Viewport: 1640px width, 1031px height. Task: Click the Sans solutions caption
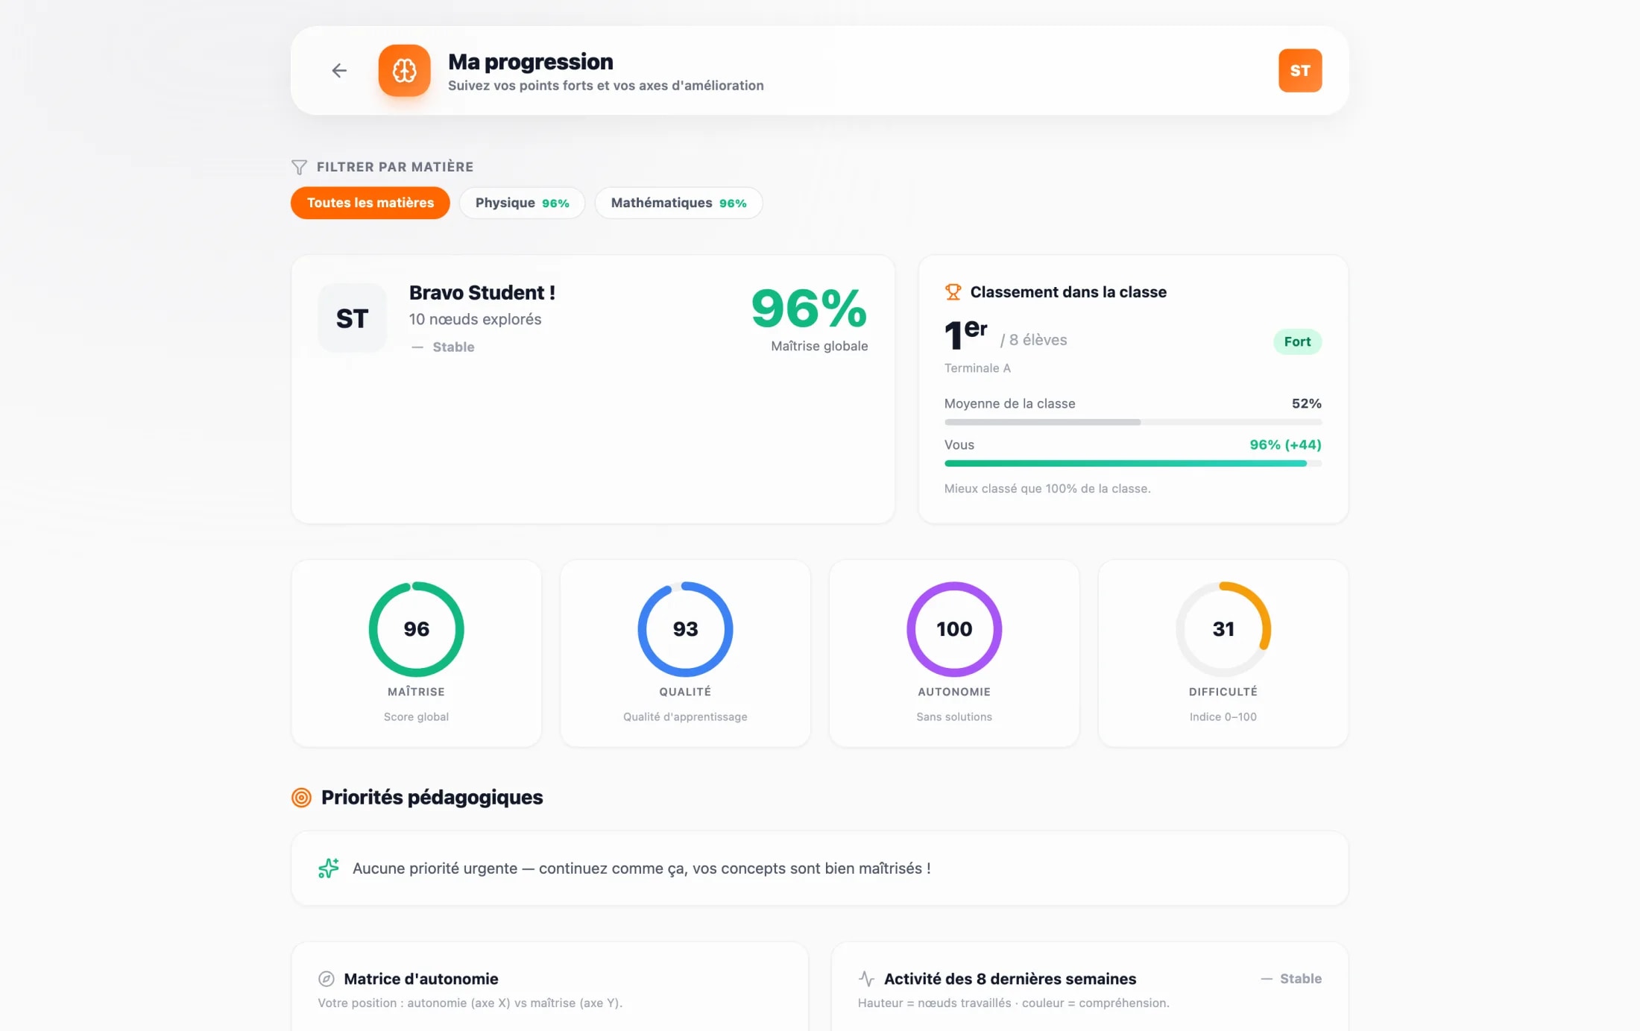click(x=954, y=716)
